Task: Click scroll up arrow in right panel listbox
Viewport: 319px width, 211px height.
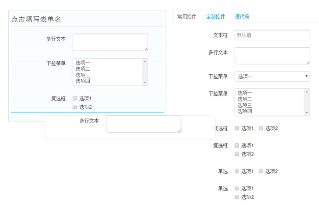Action: (307, 91)
